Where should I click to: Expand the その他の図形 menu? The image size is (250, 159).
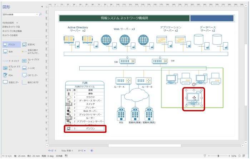10,23
